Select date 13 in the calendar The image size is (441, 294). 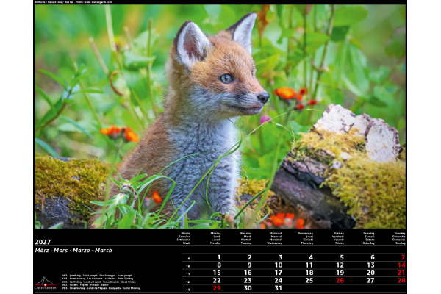pyautogui.click(x=370, y=265)
